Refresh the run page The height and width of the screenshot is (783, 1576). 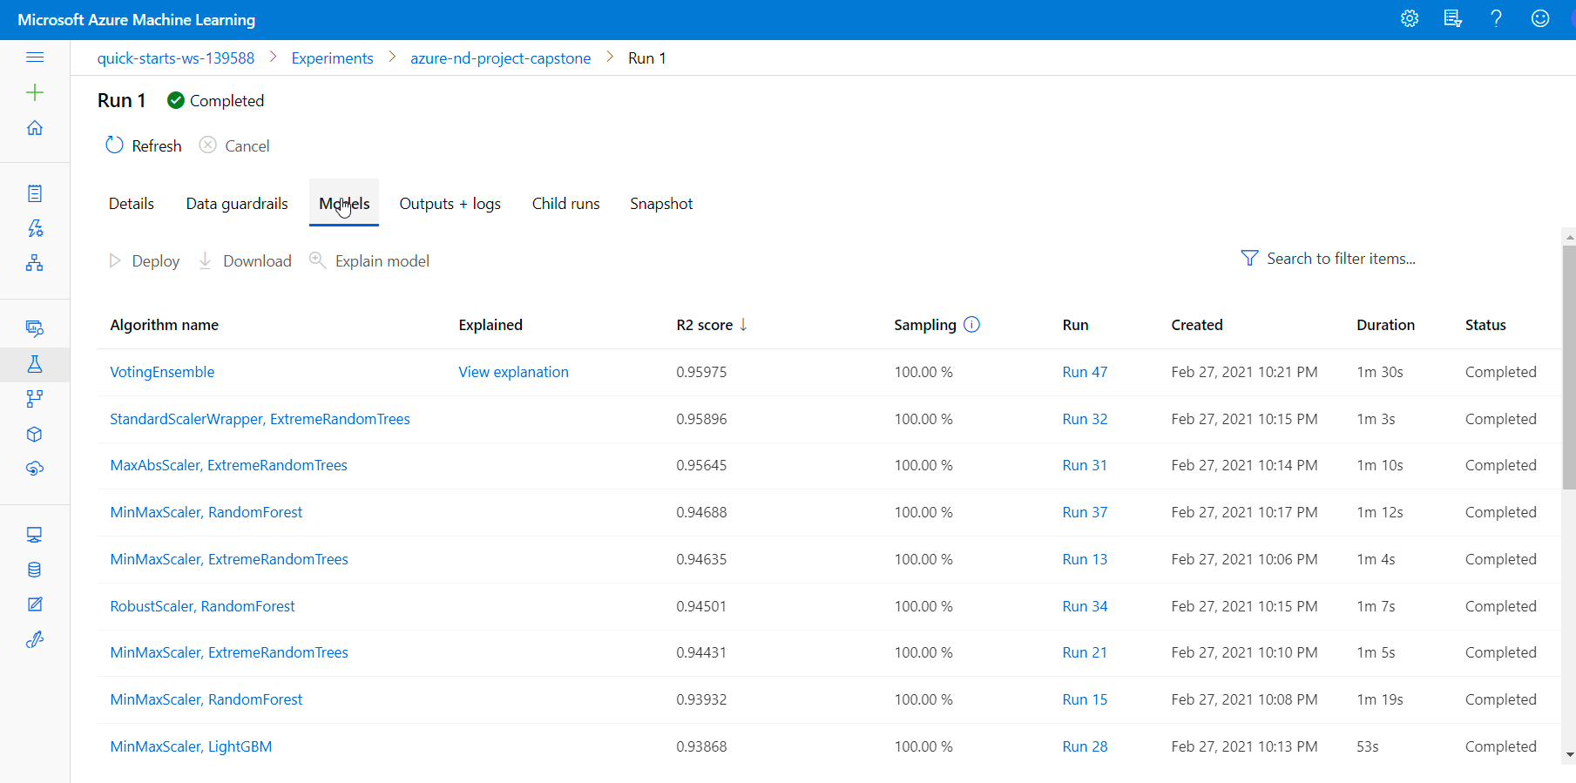pos(144,145)
